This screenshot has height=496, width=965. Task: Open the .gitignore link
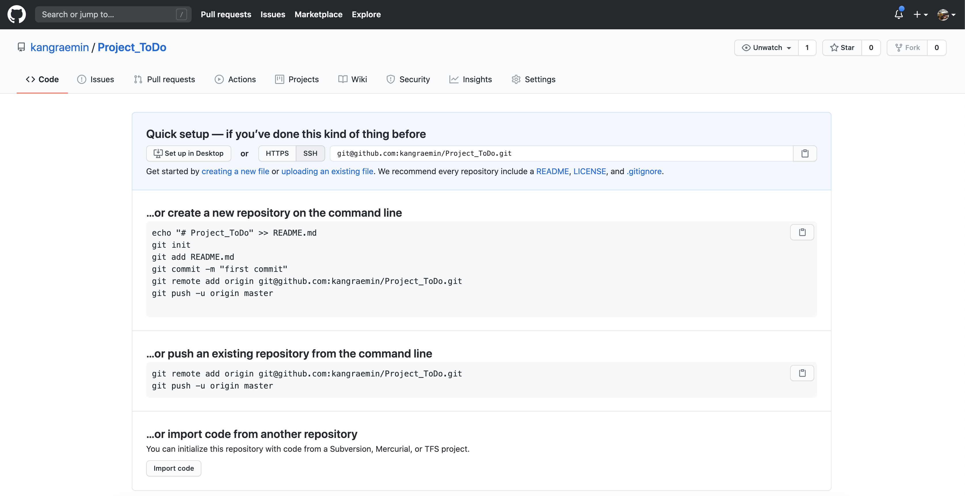tap(644, 171)
